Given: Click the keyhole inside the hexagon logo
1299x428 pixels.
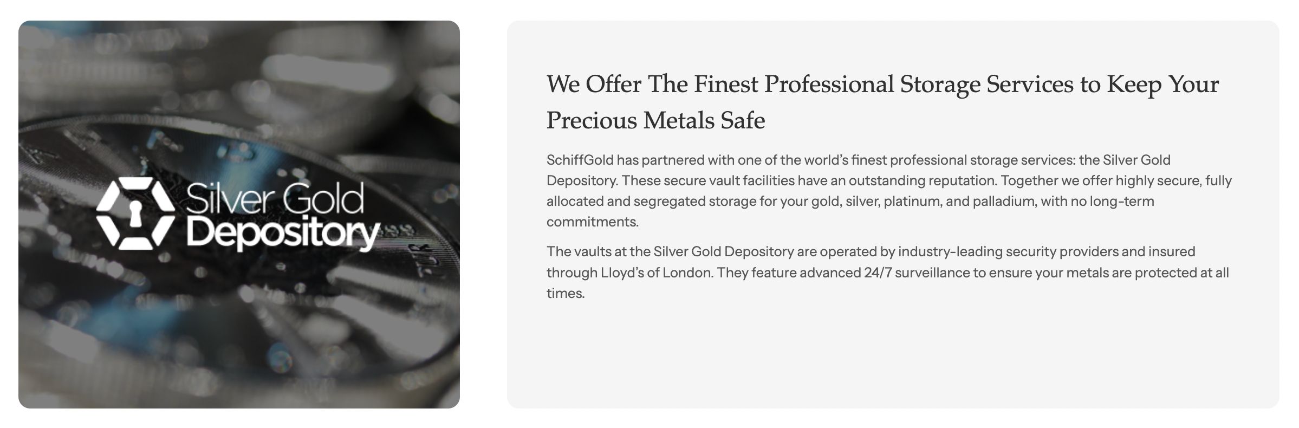Looking at the screenshot, I should point(135,213).
